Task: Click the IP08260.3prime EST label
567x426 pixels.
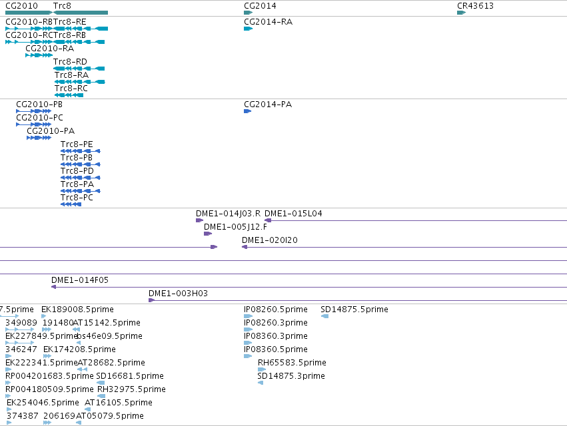Action: [x=276, y=323]
